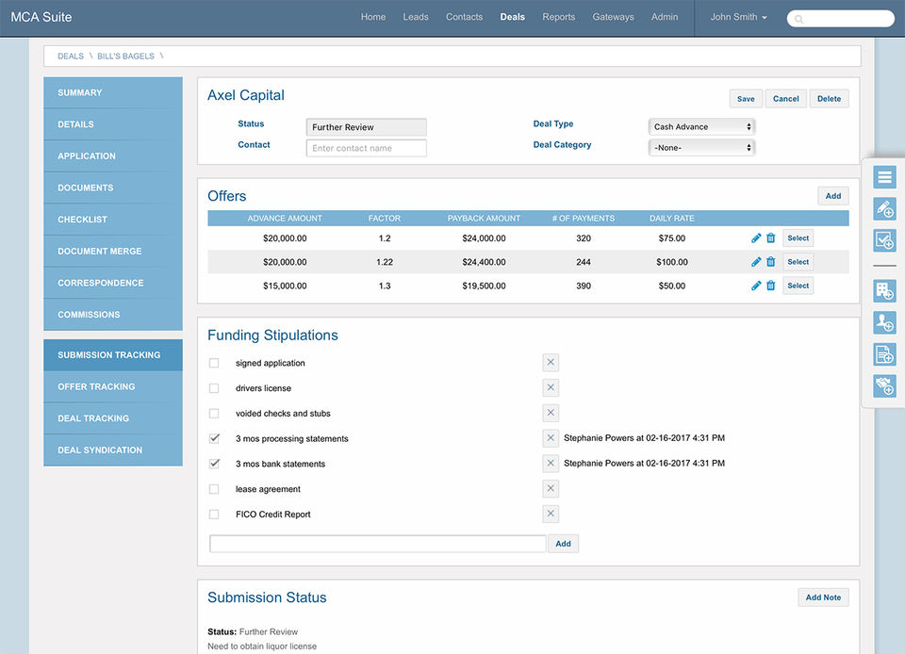
Task: Click the add company building-plus icon
Action: 884,291
